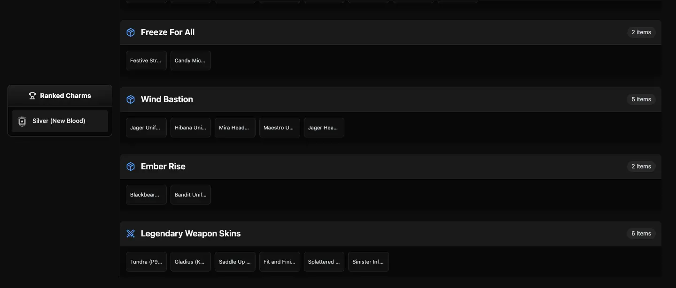Click the 5 items badge for Wind Bastion
Screen dimensions: 676x288
coord(641,99)
